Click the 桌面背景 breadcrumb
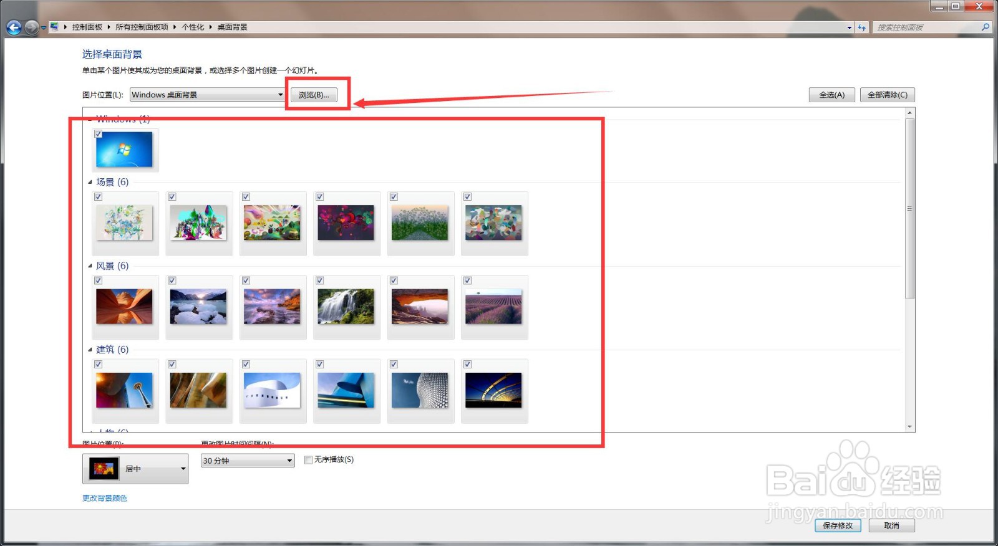This screenshot has height=546, width=998. coord(232,27)
